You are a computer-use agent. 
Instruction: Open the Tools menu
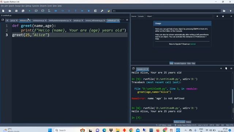point(50,6)
